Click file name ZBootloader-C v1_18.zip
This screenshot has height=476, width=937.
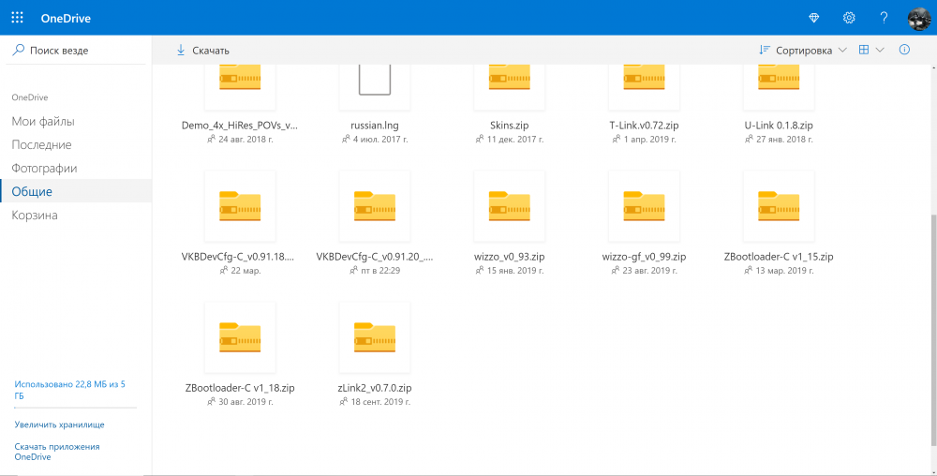click(240, 388)
